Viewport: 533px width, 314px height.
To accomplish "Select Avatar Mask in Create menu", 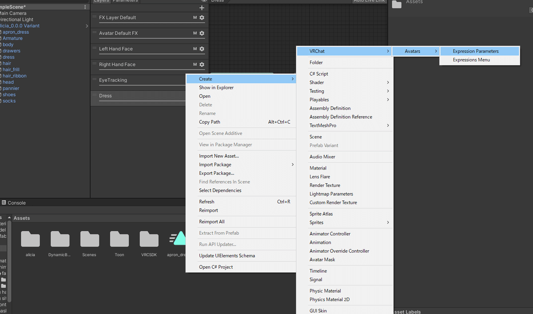I will point(345,260).
